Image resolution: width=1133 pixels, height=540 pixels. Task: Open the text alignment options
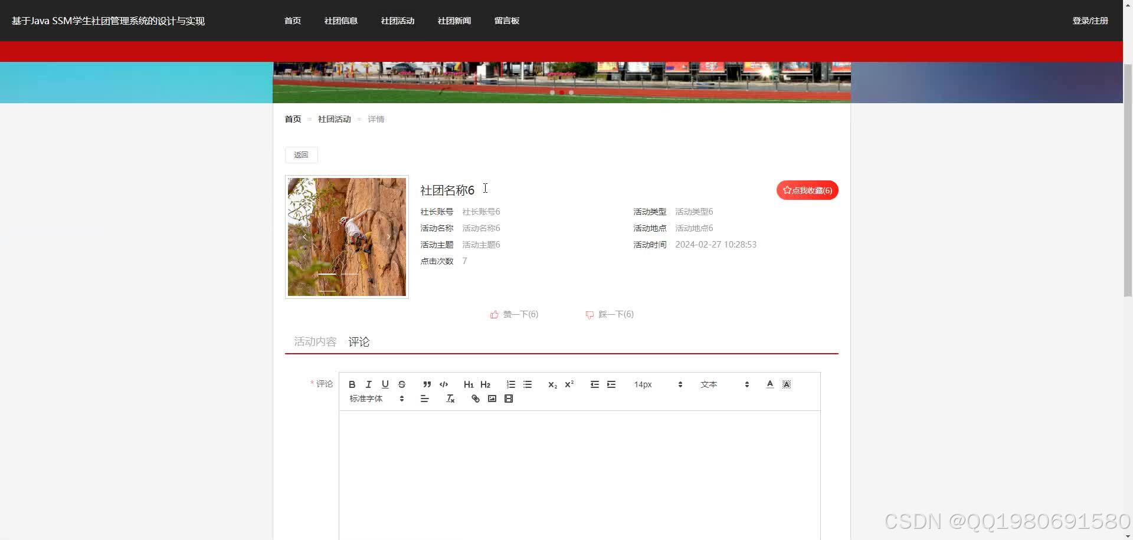(x=424, y=399)
